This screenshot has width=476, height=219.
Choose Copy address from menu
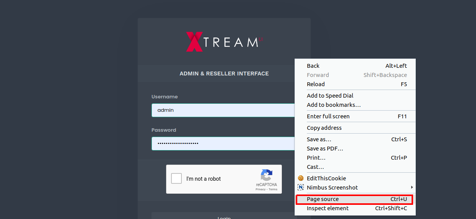(x=324, y=128)
